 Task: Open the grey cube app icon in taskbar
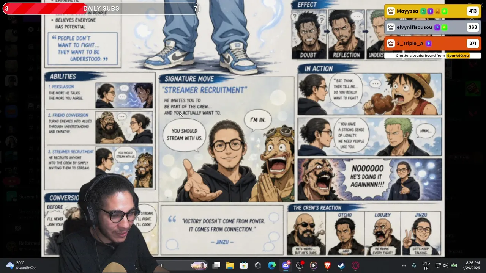click(258, 265)
